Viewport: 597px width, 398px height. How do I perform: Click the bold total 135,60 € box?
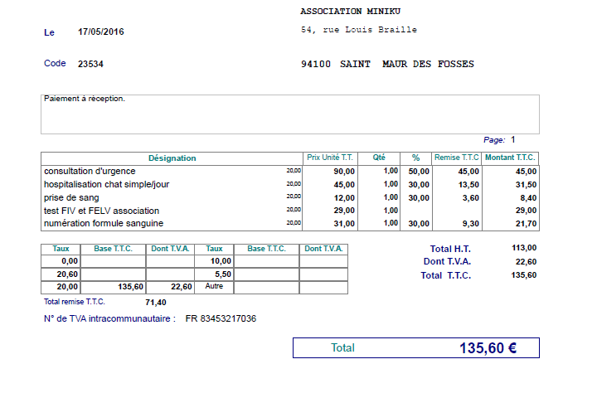[x=415, y=347]
